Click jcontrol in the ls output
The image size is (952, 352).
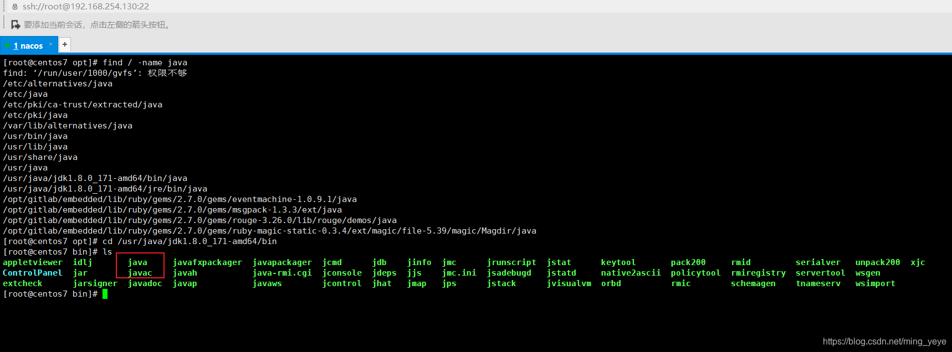click(342, 283)
